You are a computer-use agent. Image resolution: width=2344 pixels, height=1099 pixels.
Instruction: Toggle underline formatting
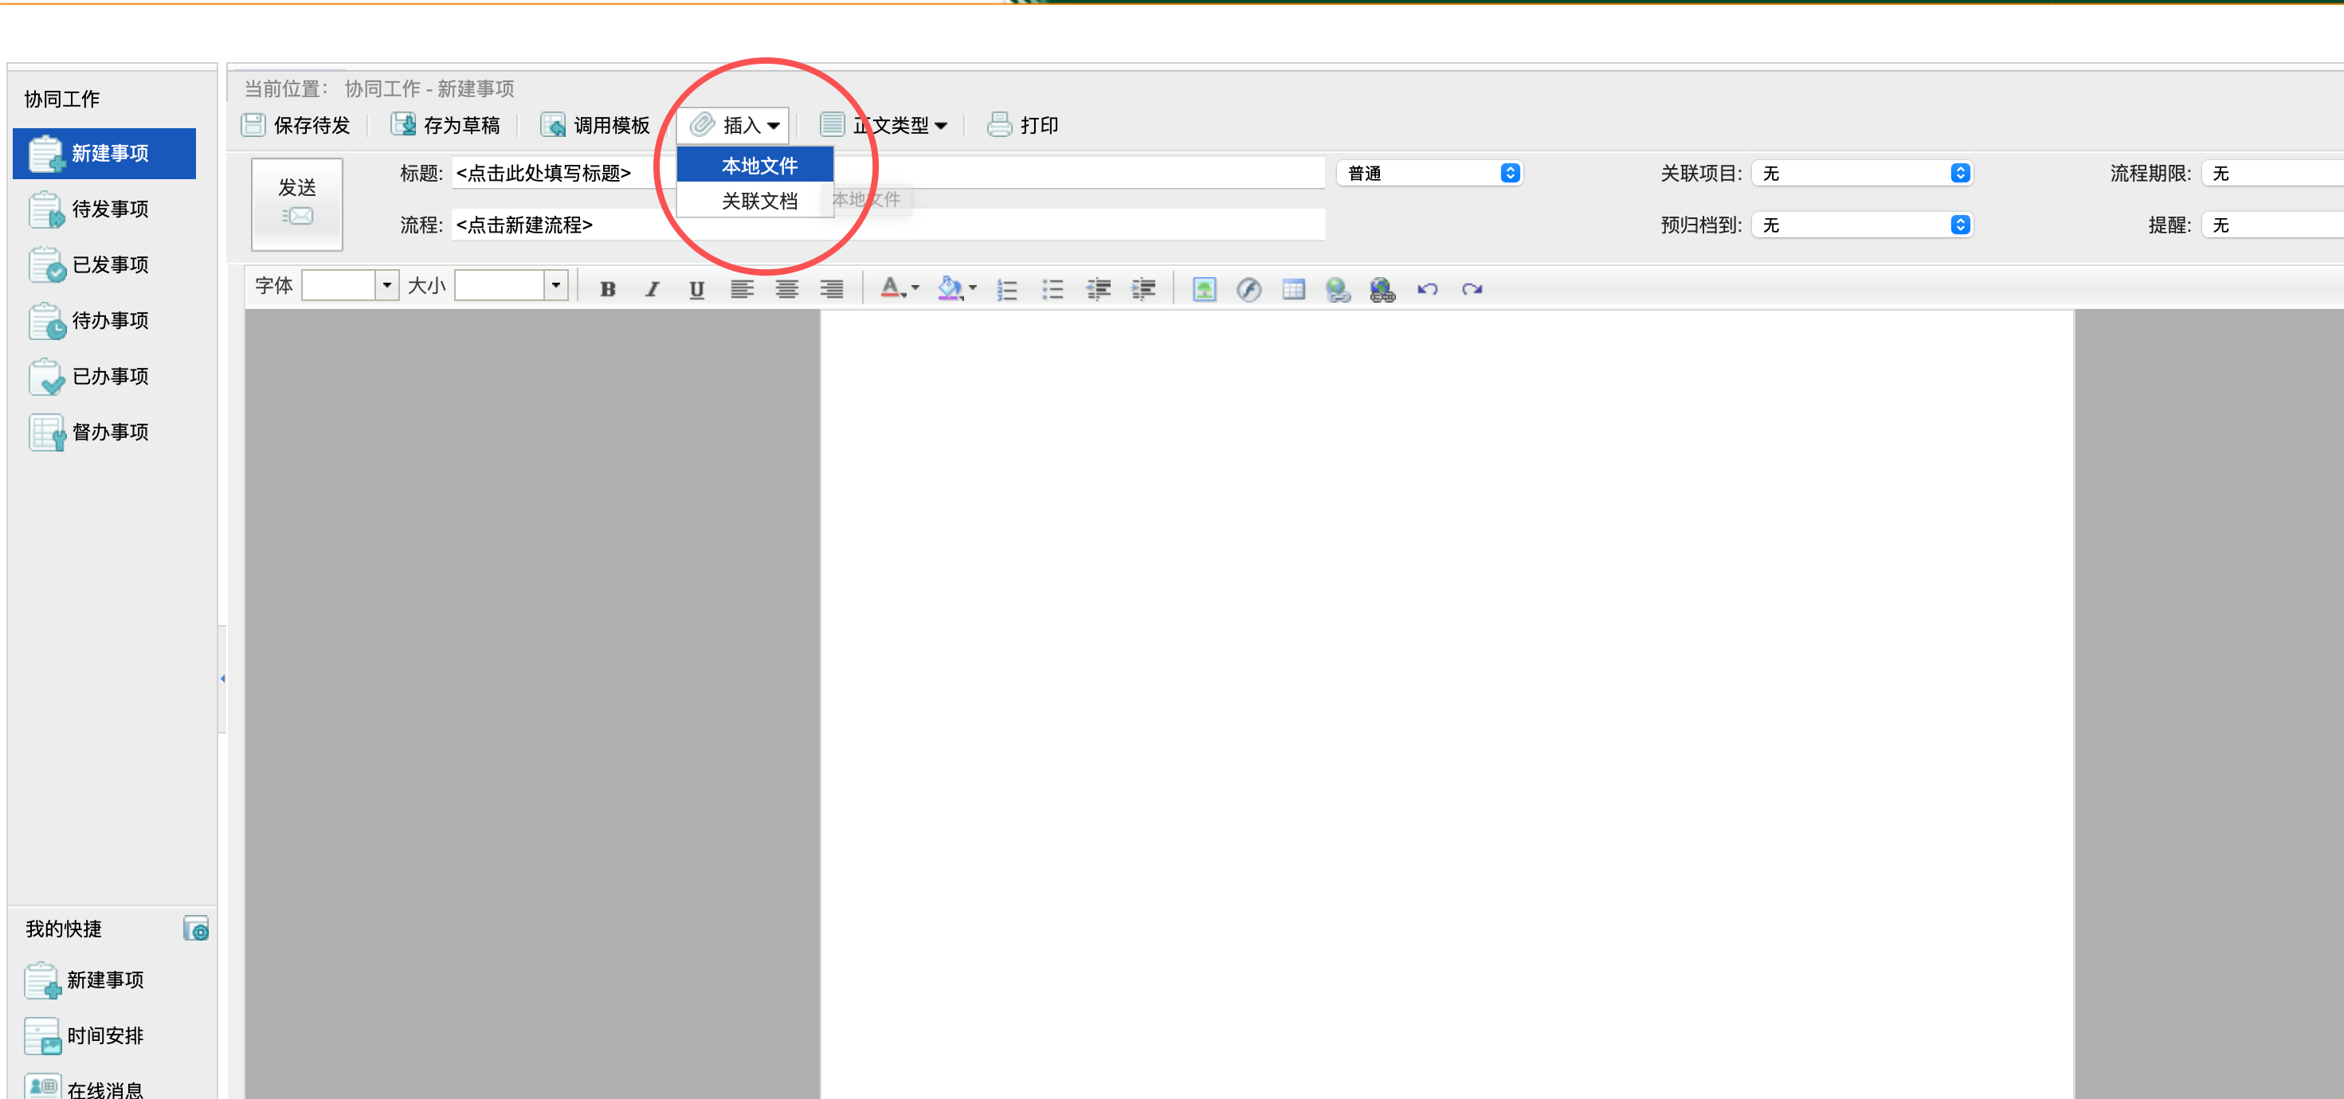tap(697, 289)
